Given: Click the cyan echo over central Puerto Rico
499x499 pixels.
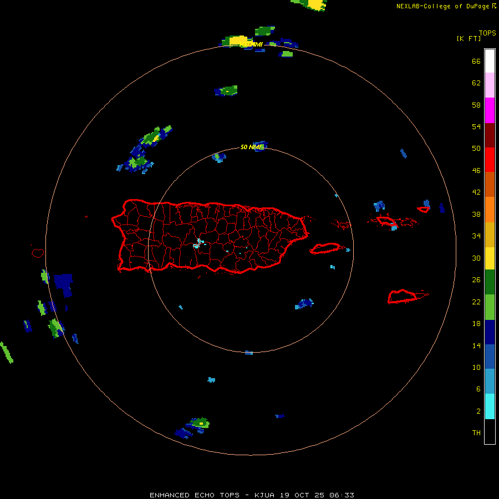Looking at the screenshot, I should [x=198, y=243].
